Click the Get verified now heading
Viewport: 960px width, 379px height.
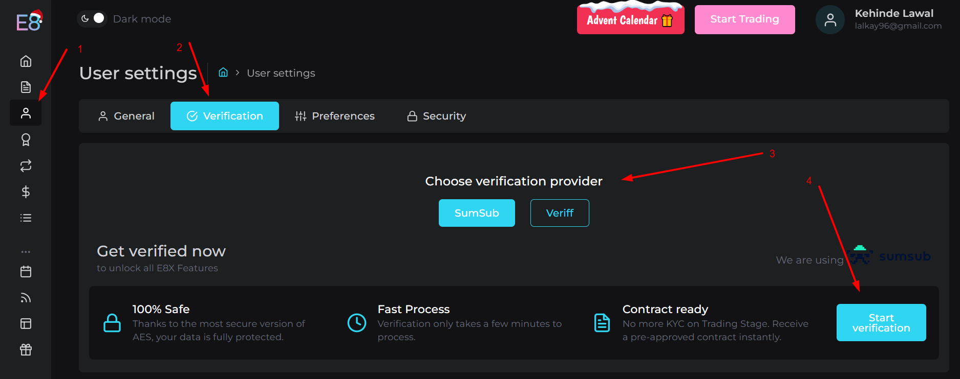tap(161, 251)
